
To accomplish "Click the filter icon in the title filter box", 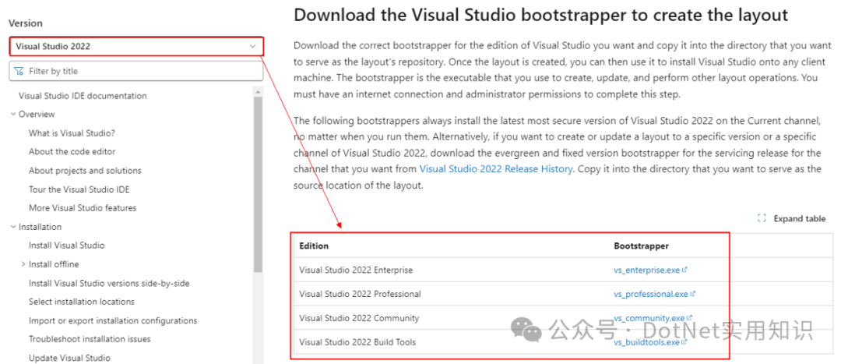I will click(19, 71).
